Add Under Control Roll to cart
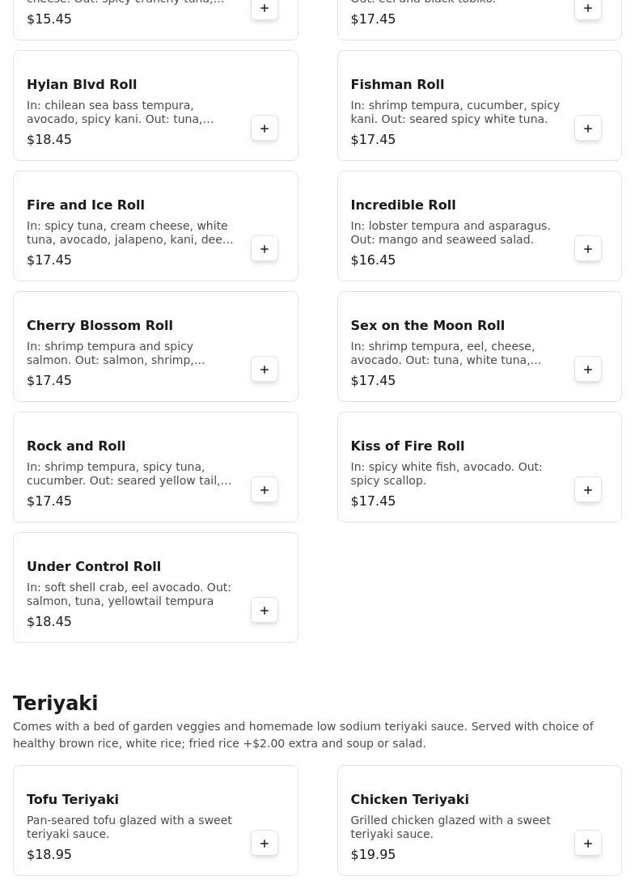This screenshot has width=635, height=884. [265, 611]
